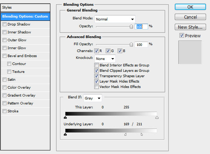The image size is (210, 154).
Task: Uncheck the Preview checkbox
Action: coord(182,36)
